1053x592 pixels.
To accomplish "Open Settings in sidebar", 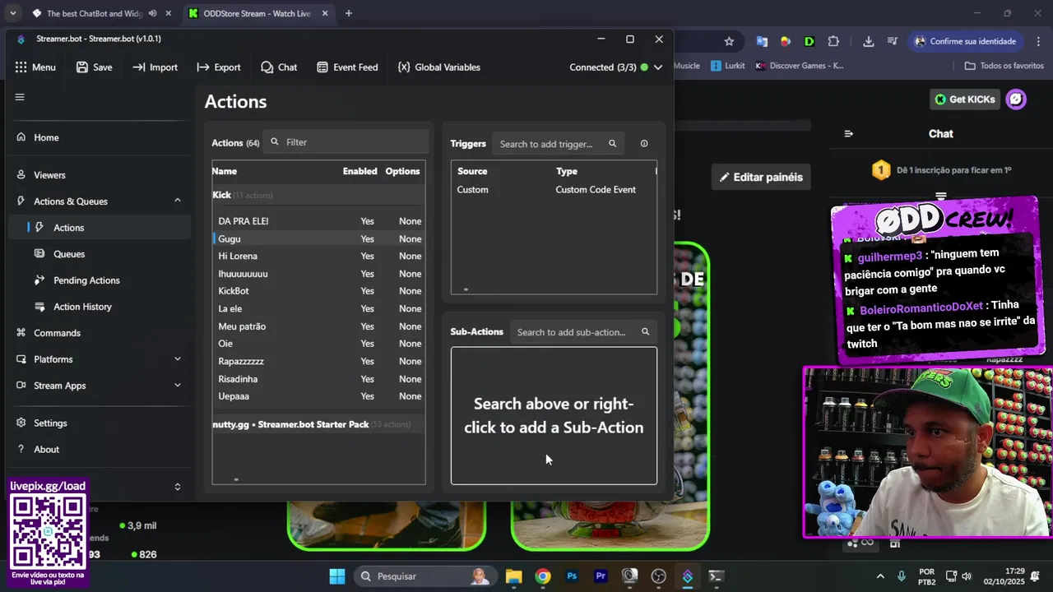I will click(99, 423).
